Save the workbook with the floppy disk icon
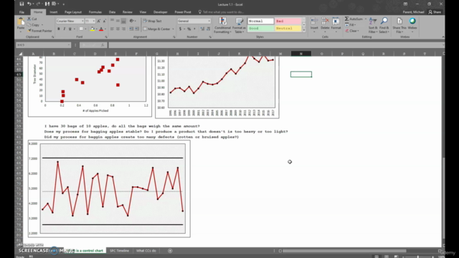The image size is (459, 258). (22, 4)
